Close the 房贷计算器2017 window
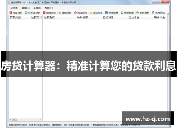The height and width of the screenshot is (128, 177). click(x=165, y=2)
